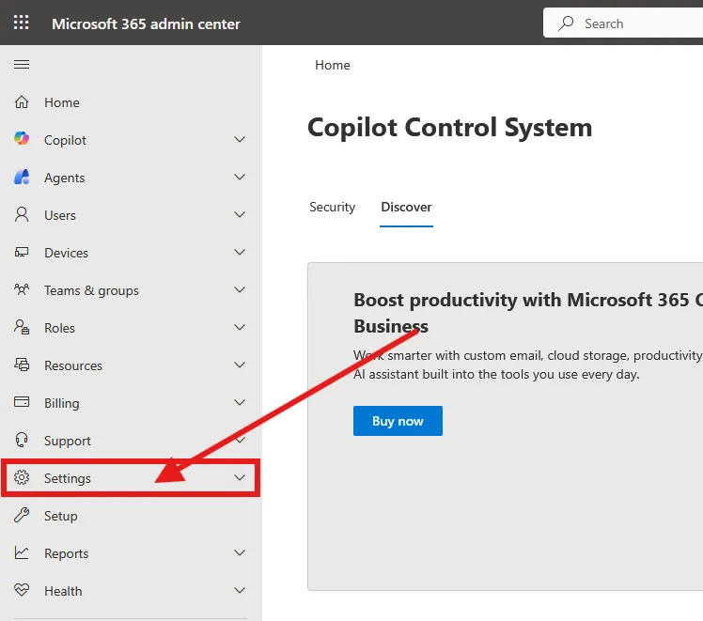Click the Resources printer icon
The width and height of the screenshot is (703, 621).
[22, 365]
